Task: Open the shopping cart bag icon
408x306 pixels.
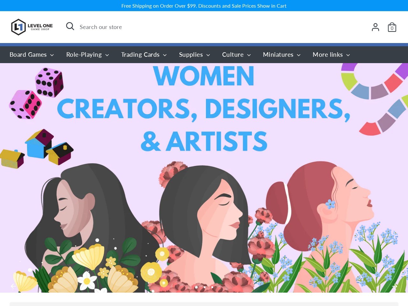Action: 392,27
